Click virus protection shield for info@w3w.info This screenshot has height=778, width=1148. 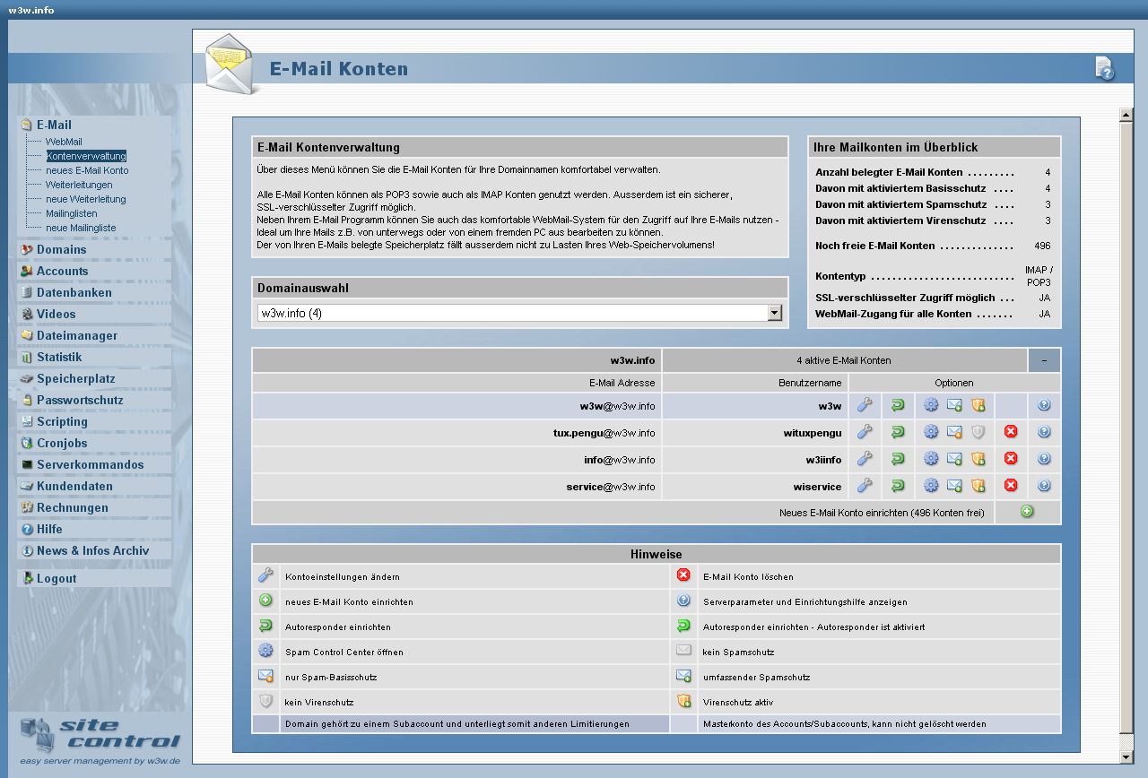pyautogui.click(x=978, y=459)
